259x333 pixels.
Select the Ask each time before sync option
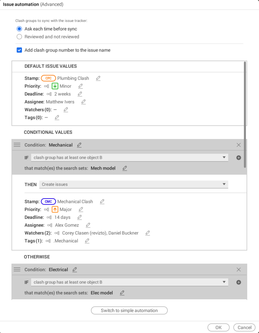(x=19, y=29)
